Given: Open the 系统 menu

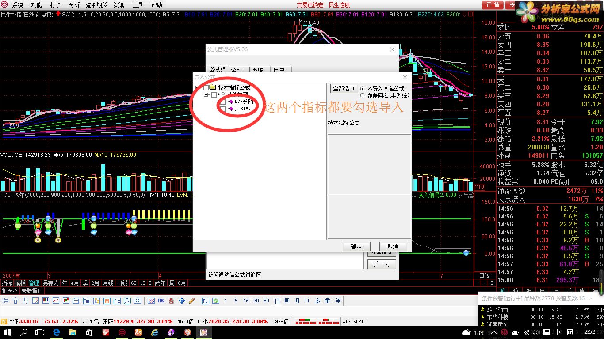Looking at the screenshot, I should [17, 5].
